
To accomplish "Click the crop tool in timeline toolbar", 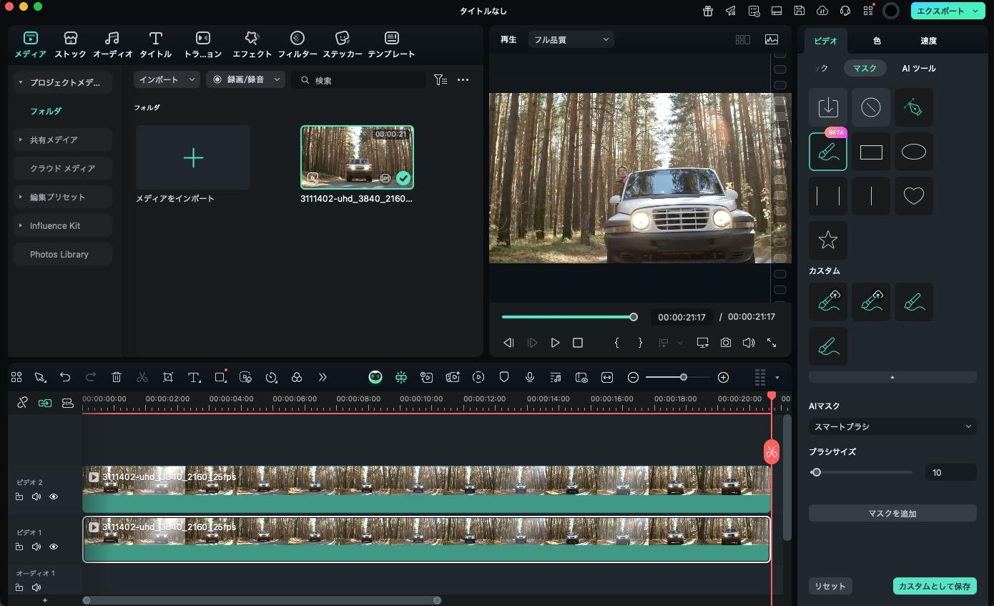I will pyautogui.click(x=168, y=377).
